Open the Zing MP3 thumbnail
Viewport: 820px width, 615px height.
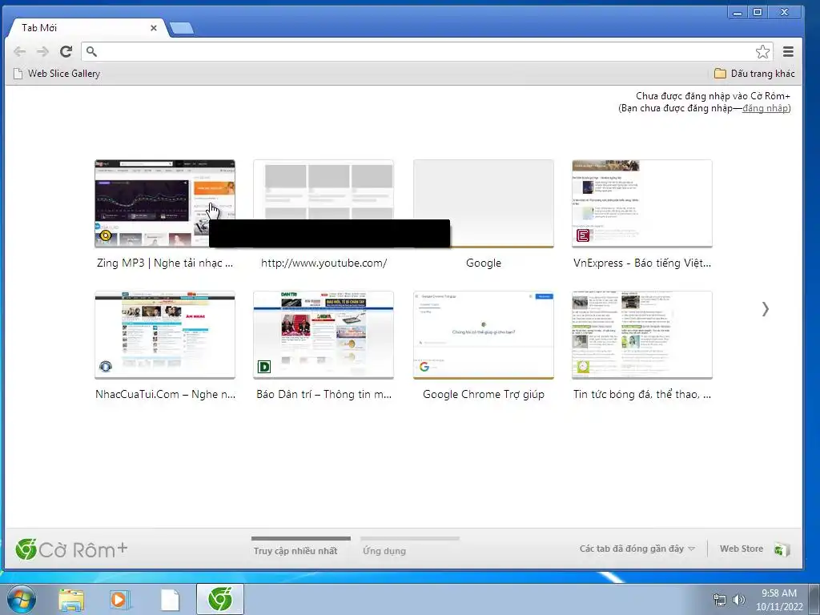pos(165,203)
